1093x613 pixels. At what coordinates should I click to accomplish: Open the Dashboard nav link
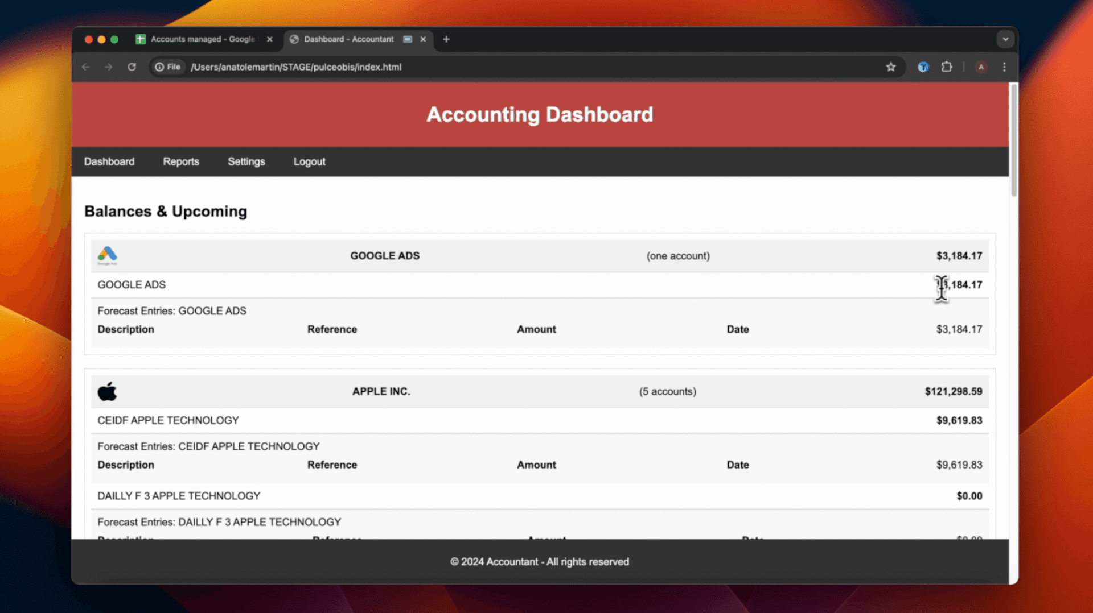coord(109,161)
